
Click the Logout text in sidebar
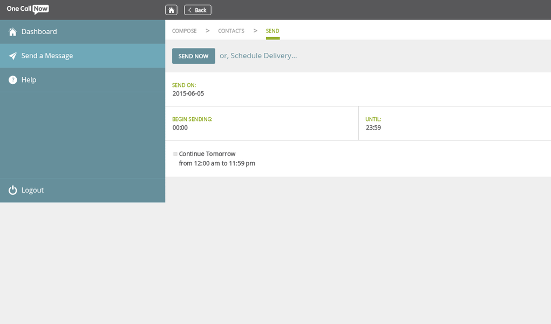[32, 190]
